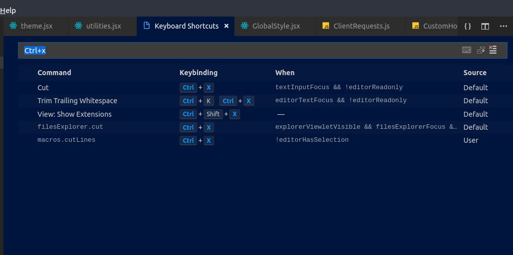Click the '!editorHasSelection' condition
513x255 pixels.
[x=312, y=140]
